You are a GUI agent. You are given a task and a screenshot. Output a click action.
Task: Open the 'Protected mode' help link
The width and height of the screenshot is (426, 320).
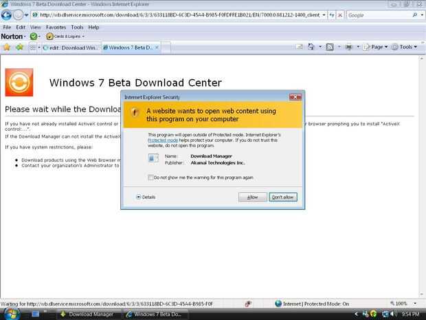click(163, 140)
